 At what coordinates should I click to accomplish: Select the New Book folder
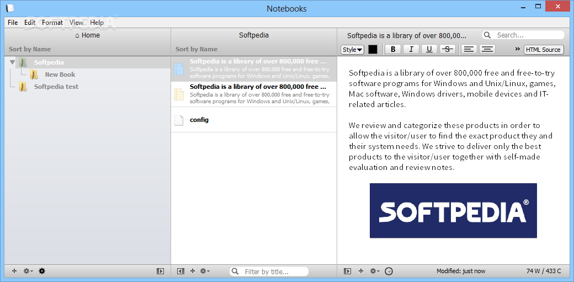60,75
